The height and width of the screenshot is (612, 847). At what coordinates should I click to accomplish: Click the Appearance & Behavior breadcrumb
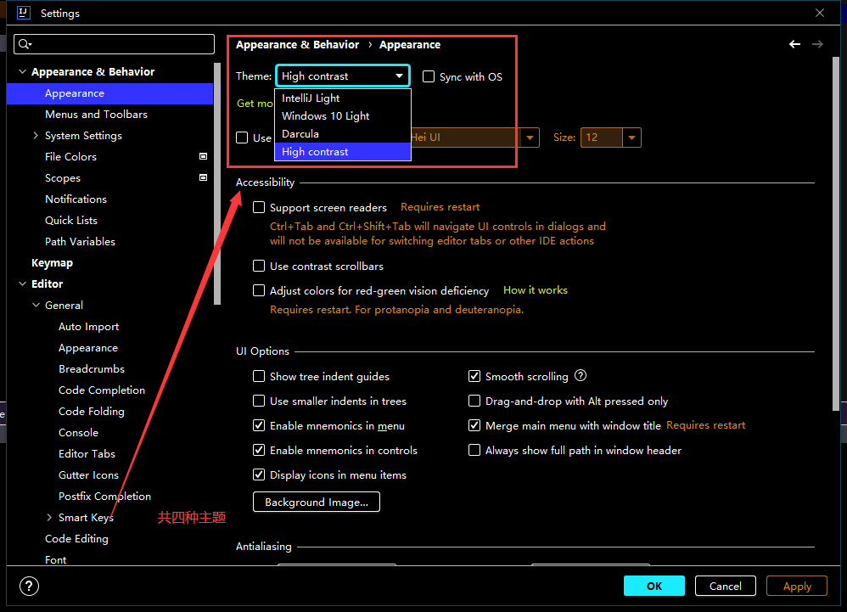coord(298,45)
